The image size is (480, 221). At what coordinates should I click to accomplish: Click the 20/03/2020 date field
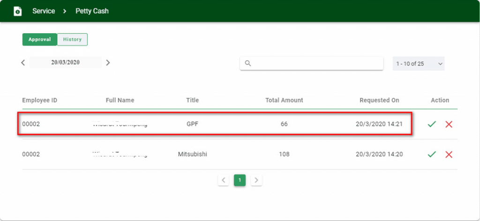66,63
